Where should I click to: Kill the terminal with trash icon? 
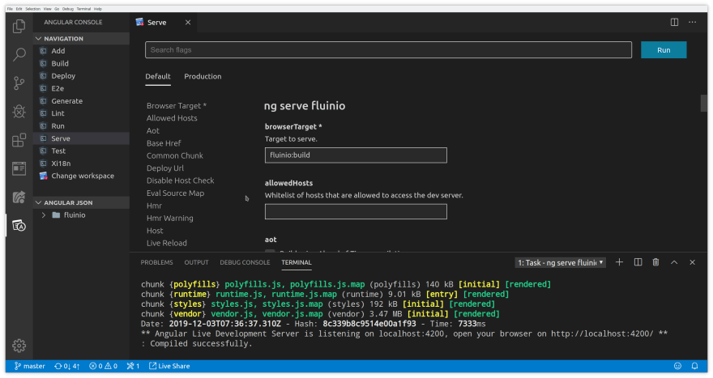655,262
